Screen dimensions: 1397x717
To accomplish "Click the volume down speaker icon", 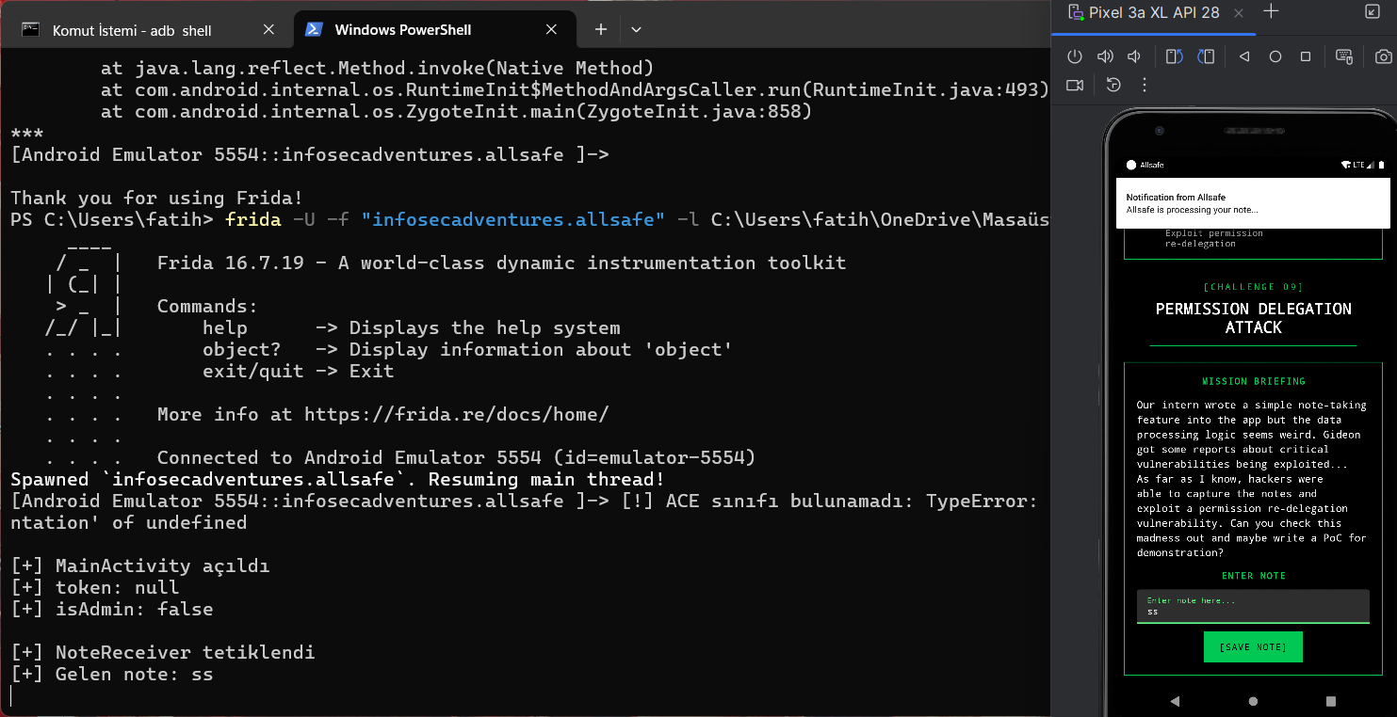I will point(1134,56).
